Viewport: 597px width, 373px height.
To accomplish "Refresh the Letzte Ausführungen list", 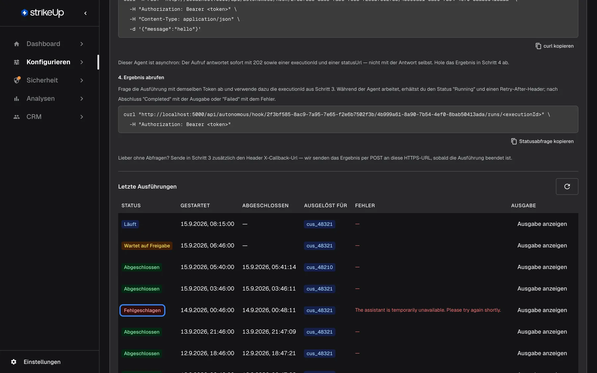I will coord(567,186).
